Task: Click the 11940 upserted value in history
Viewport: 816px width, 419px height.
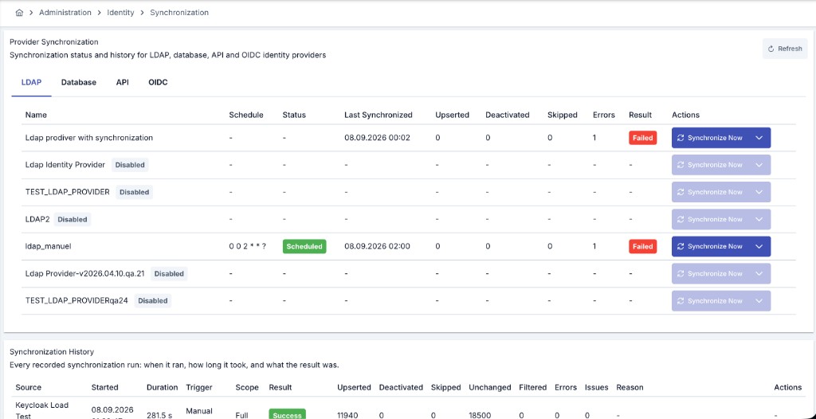Action: coord(348,415)
